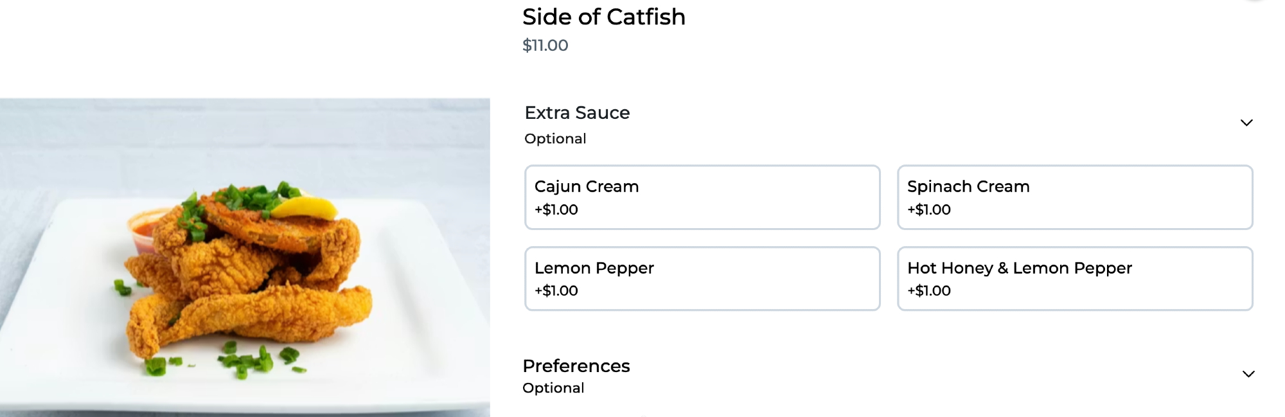Click the Optional label under Preferences
Screen dimensions: 1285x417
553,388
